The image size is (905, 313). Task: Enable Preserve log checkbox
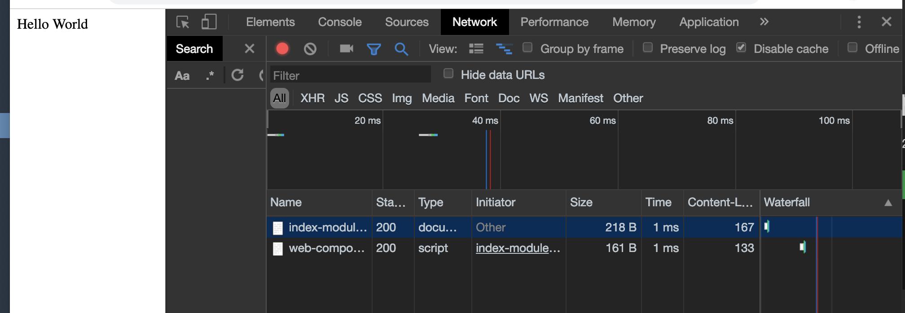point(647,47)
